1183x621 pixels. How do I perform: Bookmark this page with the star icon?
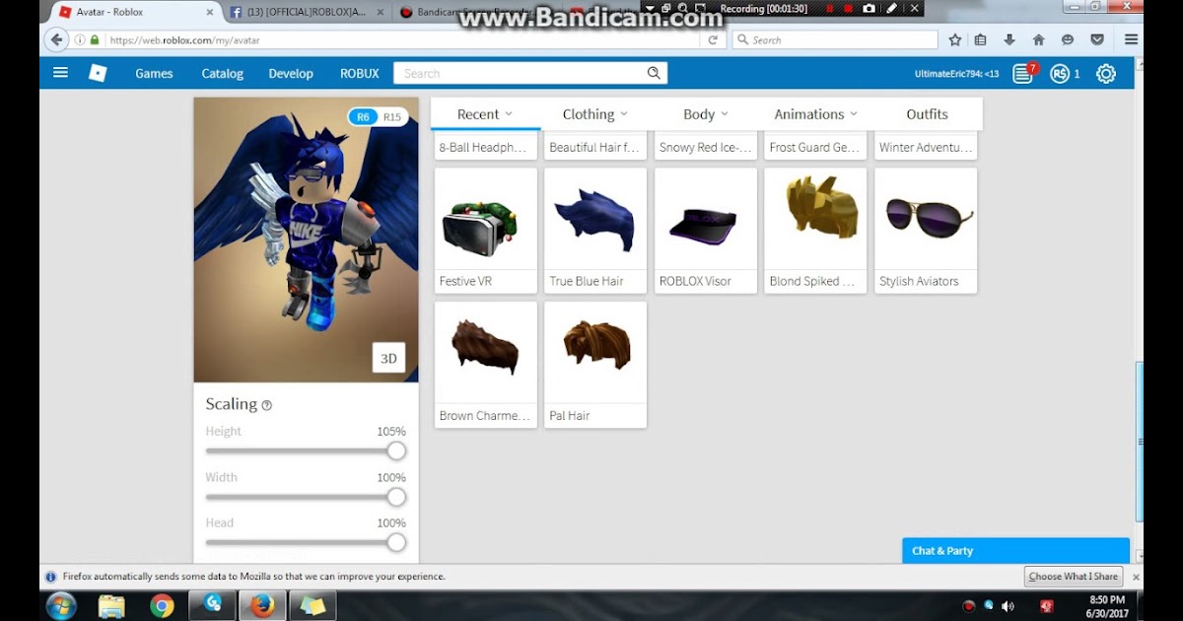(954, 40)
